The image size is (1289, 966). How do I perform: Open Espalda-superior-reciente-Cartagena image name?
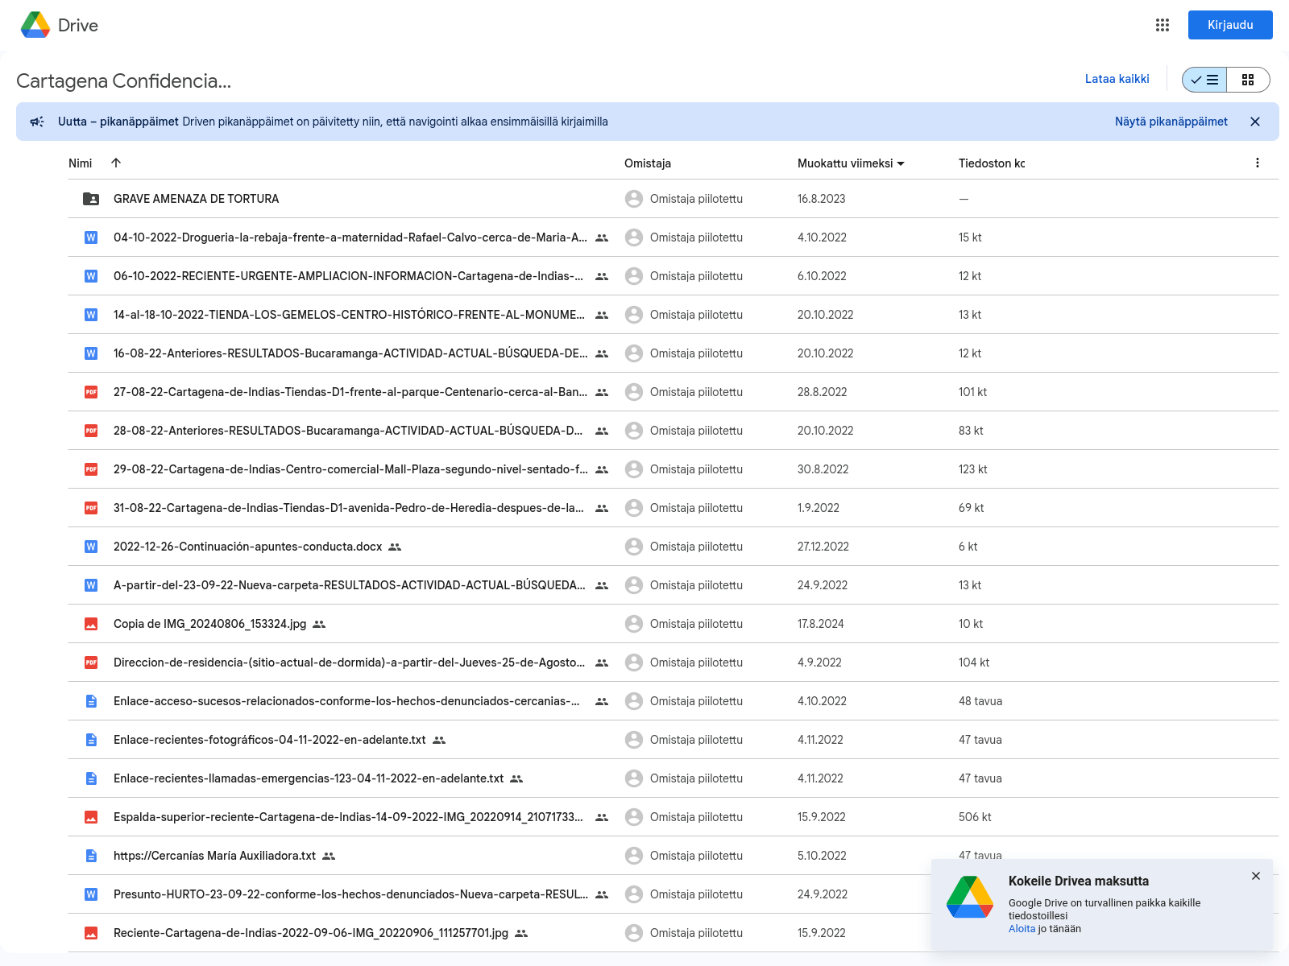pyautogui.click(x=348, y=817)
